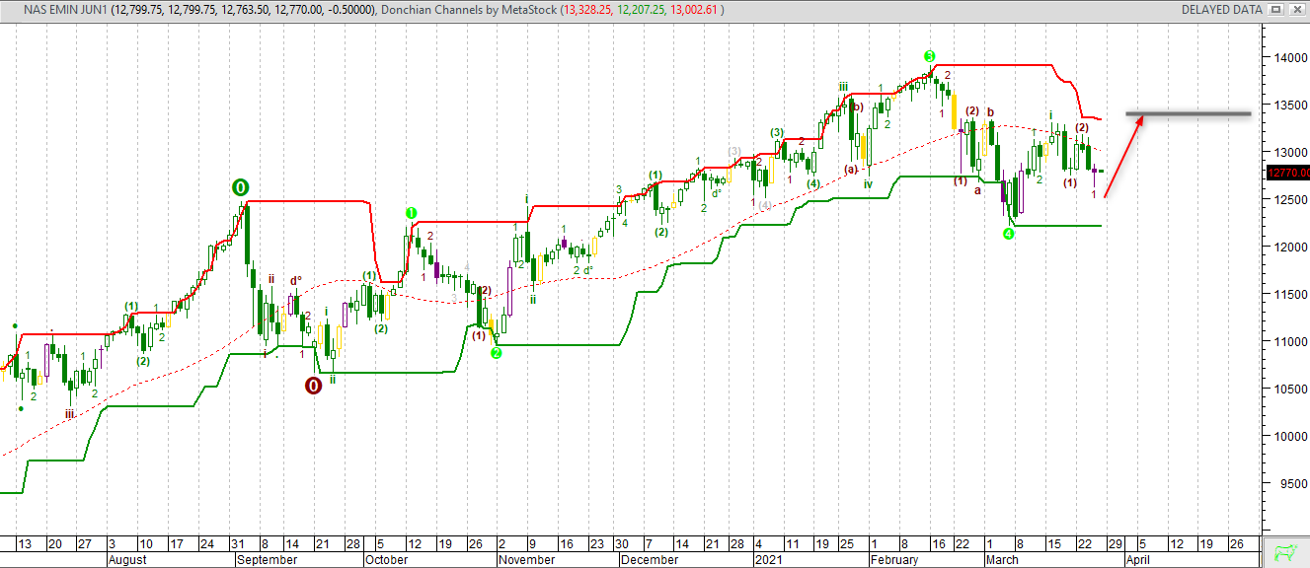Select the Donchian Channels by MetaStock label
1310x568 pixels.
tap(468, 10)
